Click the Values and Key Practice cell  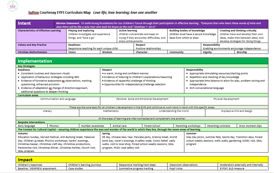[x=32, y=45]
